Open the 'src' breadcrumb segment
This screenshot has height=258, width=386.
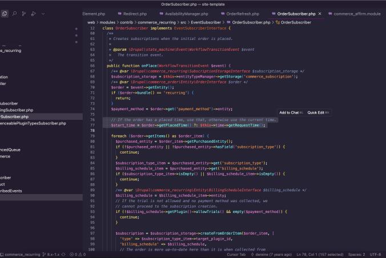[x=183, y=22]
